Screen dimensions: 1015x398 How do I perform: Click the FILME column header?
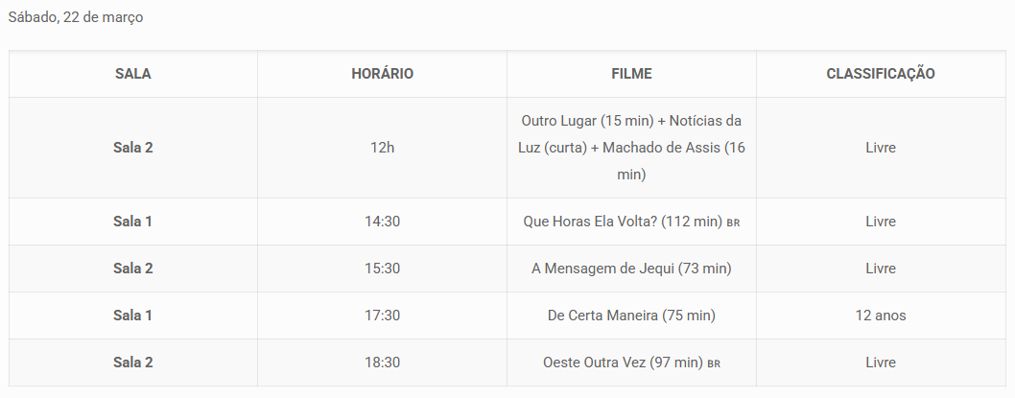631,74
